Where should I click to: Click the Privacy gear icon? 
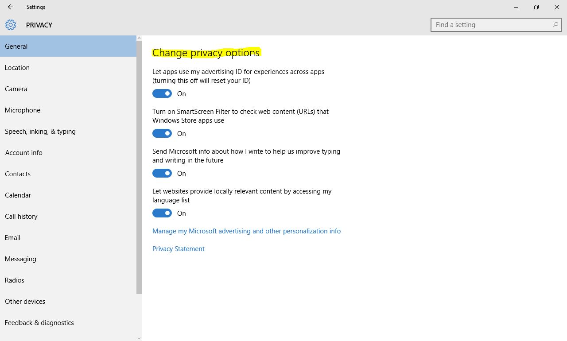pyautogui.click(x=11, y=25)
